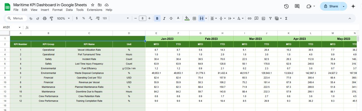Open the Format menu
This screenshot has width=362, height=111.
(57, 10)
